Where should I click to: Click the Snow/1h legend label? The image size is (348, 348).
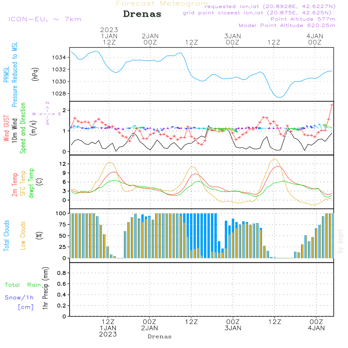(x=19, y=298)
